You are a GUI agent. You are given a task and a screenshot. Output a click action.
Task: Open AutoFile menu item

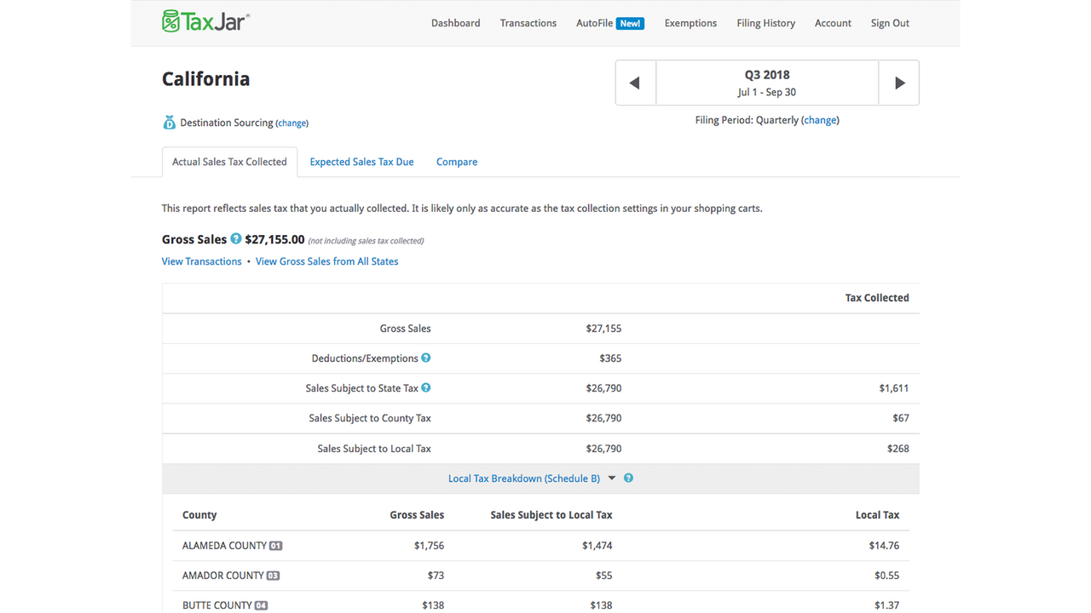[595, 23]
